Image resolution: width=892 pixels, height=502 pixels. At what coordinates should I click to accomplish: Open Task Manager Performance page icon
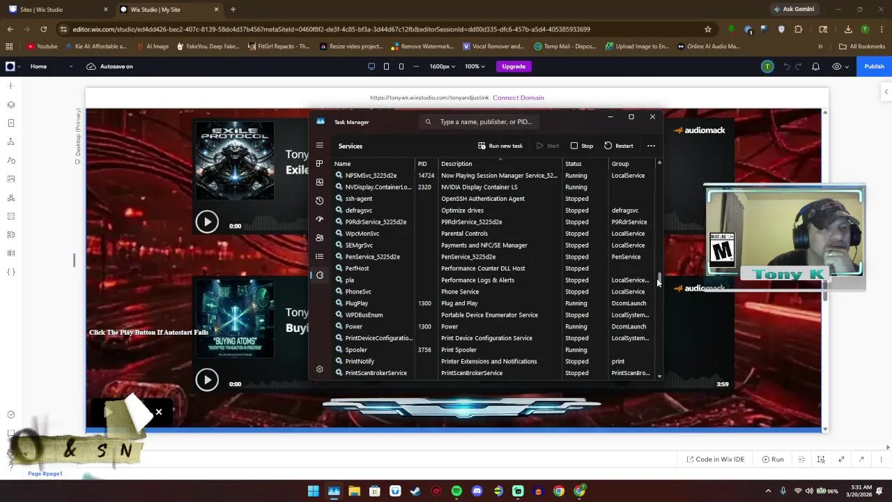(319, 182)
